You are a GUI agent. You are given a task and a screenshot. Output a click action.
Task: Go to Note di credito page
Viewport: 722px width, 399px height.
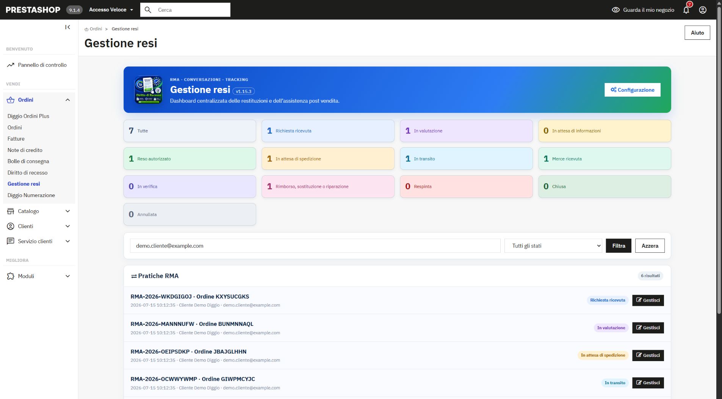[x=25, y=150]
